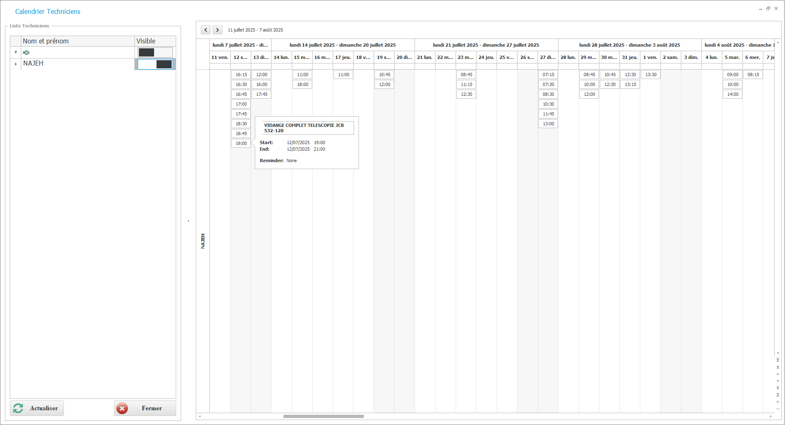Screen dimensions: 785x425
Task: Jump to first row using top arrow icon
Action: pos(778,360)
